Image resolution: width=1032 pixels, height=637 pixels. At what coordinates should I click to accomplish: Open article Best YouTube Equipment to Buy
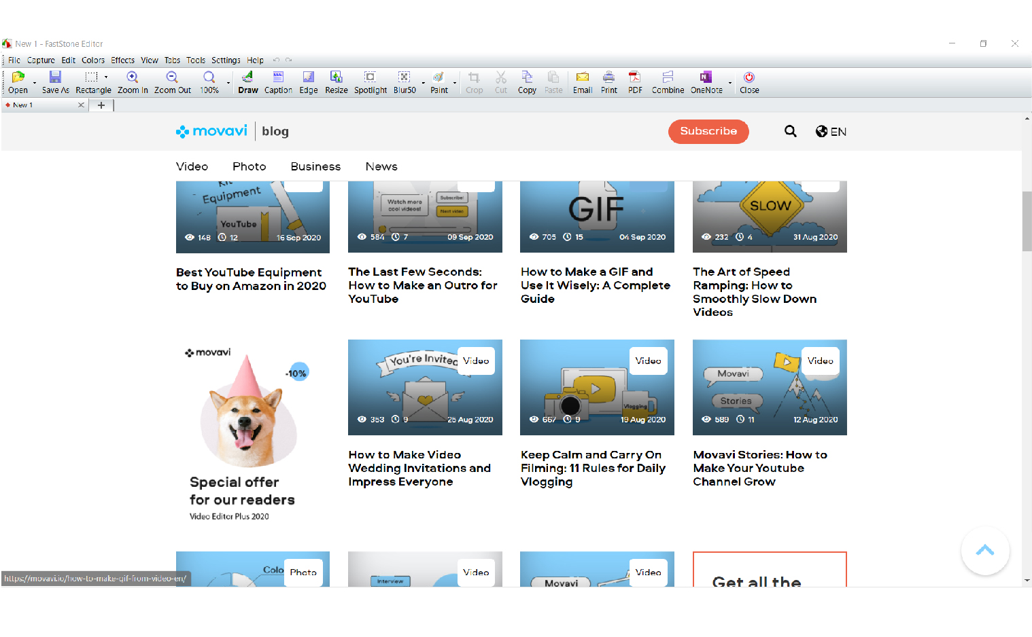[251, 279]
